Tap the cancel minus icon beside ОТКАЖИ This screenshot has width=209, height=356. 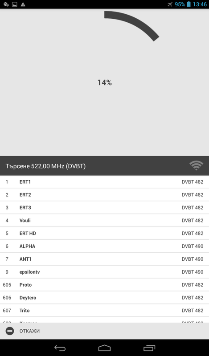click(x=10, y=331)
